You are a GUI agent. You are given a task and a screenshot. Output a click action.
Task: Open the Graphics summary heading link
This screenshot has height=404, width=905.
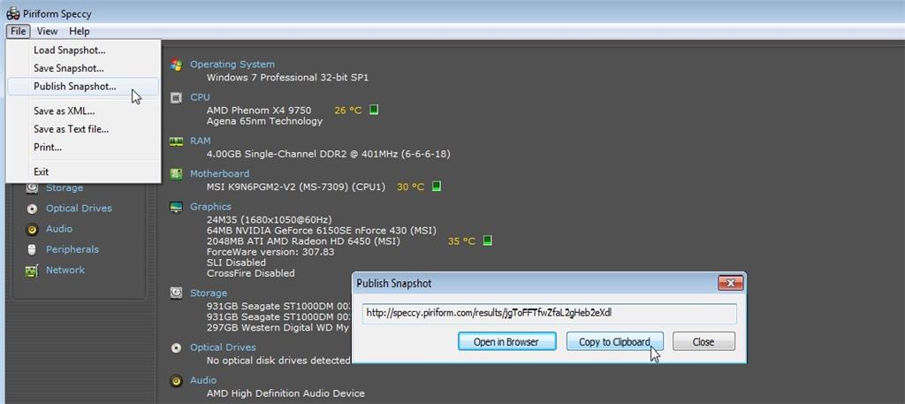click(x=210, y=206)
